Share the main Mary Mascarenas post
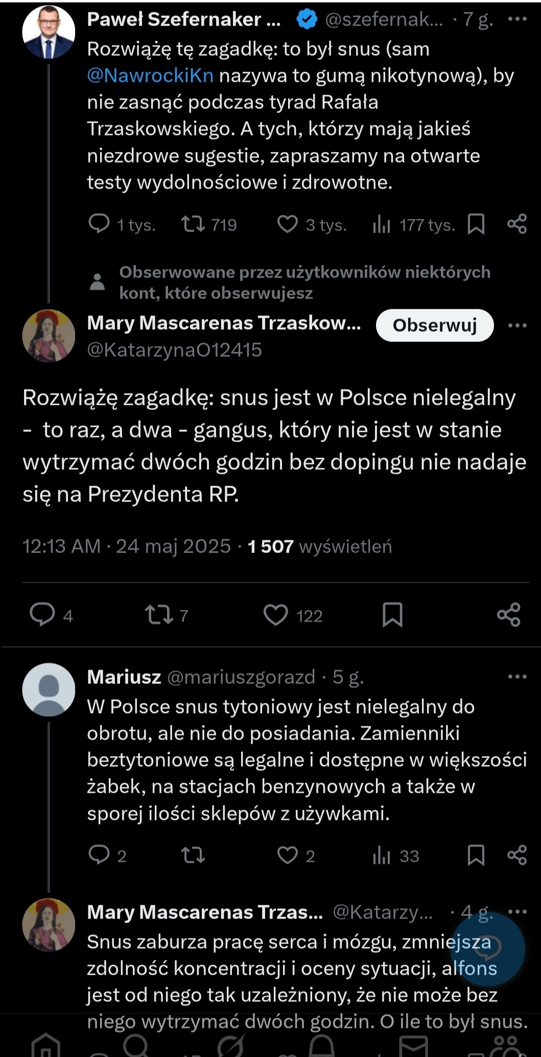 [509, 615]
